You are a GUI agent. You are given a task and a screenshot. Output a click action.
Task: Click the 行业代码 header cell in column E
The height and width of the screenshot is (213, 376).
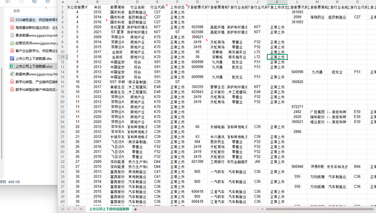[157, 7]
